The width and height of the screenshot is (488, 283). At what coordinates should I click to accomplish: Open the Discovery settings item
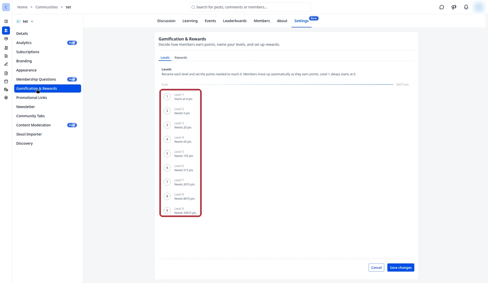click(x=48, y=143)
